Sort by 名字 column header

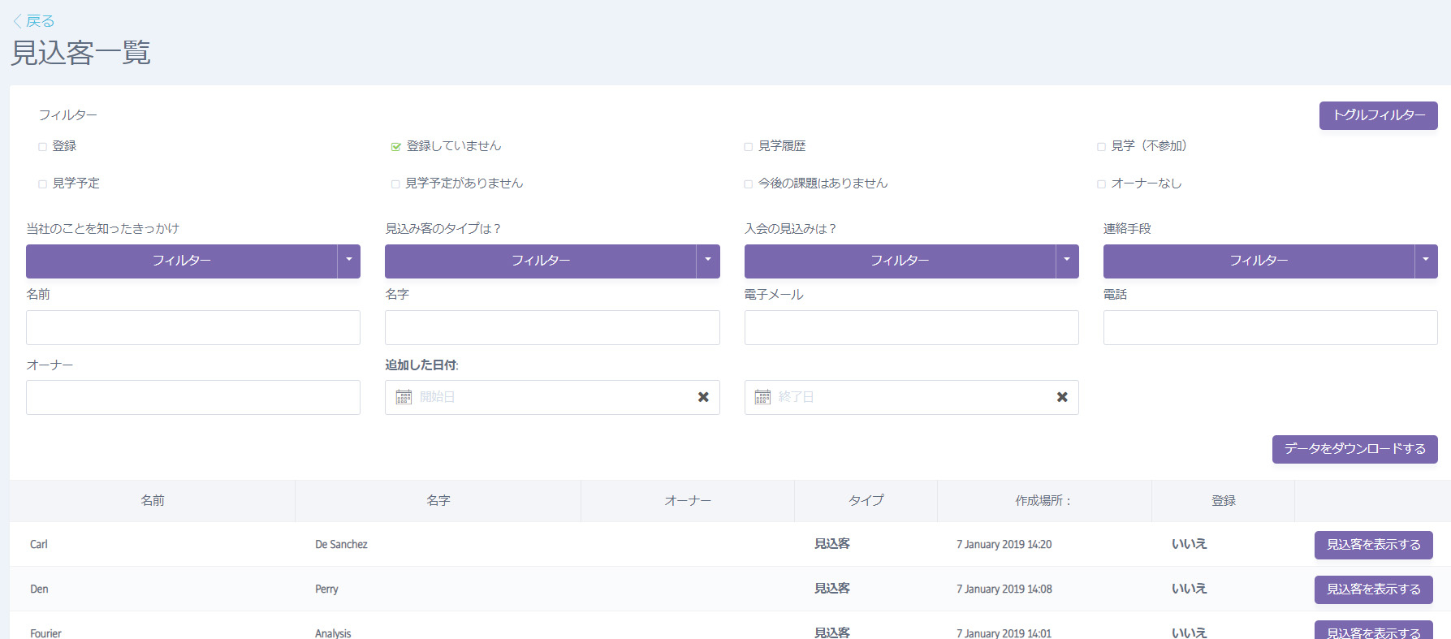click(x=438, y=501)
